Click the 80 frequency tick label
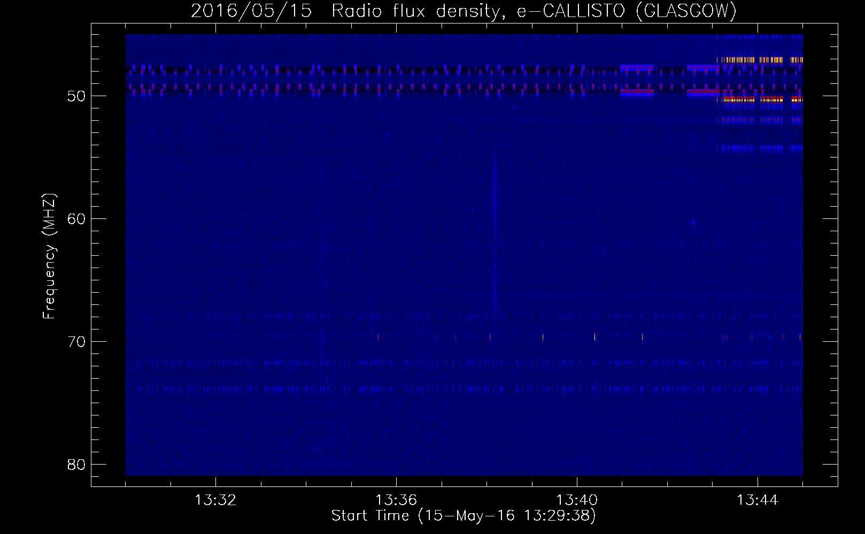 tap(76, 465)
